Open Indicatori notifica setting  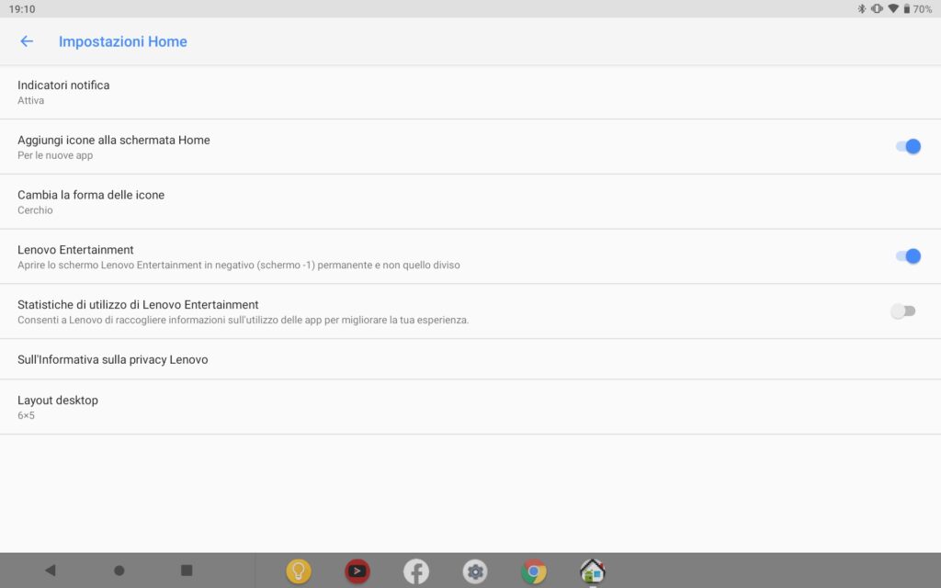[x=470, y=93]
